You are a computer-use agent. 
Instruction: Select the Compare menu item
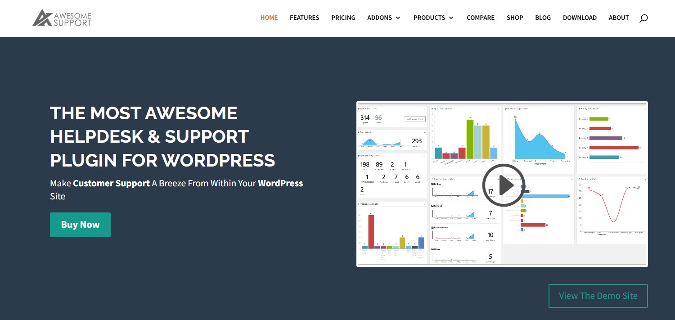481,18
